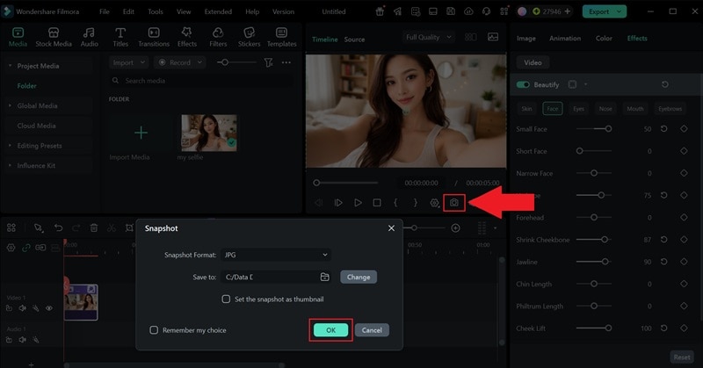Click the crop icon in the timeline toolbar
This screenshot has height=368, width=703.
point(129,227)
